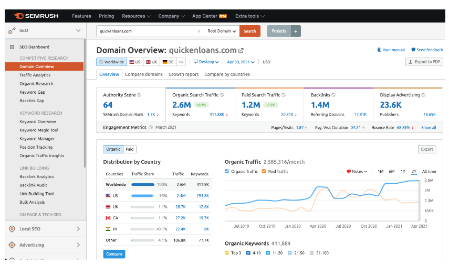This screenshot has height=267, width=449.
Task: Toggle the Top 3 keywords checkbox
Action: (227, 253)
